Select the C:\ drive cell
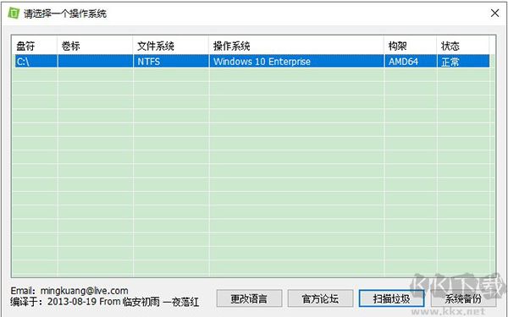The image size is (508, 317). coord(36,61)
